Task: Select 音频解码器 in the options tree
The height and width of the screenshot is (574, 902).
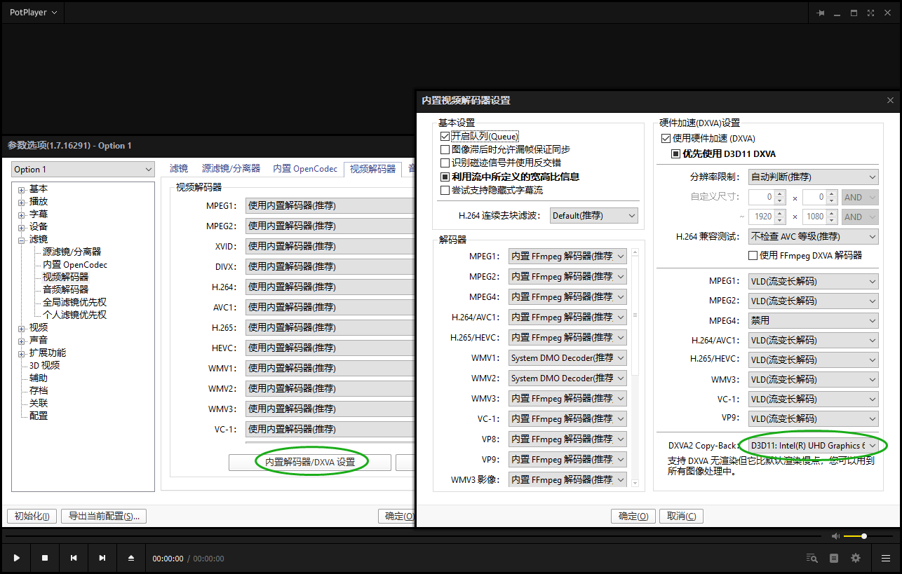Action: pyautogui.click(x=65, y=289)
